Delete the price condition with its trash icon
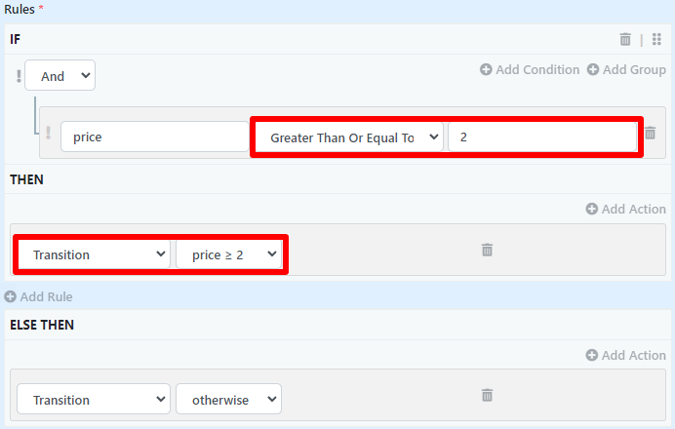The image size is (675, 429). click(651, 134)
